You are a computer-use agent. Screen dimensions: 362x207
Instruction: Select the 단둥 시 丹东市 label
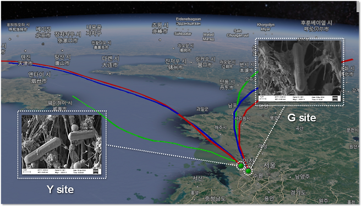pyautogui.click(x=227, y=85)
